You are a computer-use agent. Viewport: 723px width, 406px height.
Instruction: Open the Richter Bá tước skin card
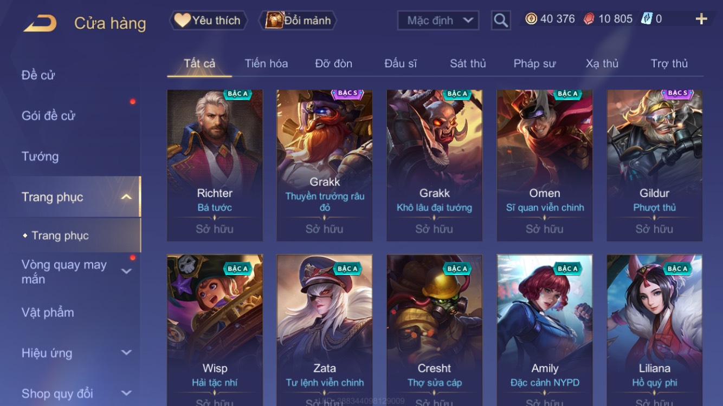point(215,165)
